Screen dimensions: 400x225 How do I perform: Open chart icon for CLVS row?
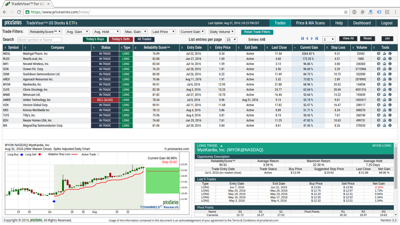pyautogui.click(x=384, y=89)
